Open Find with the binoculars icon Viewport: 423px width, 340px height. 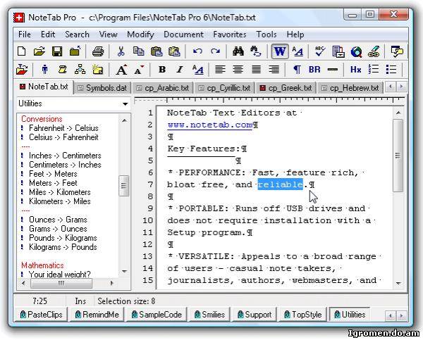[x=238, y=51]
